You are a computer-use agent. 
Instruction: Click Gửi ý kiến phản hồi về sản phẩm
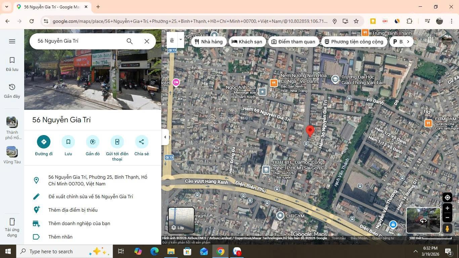click(x=186, y=242)
